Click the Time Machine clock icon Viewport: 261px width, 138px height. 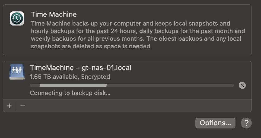tap(17, 18)
